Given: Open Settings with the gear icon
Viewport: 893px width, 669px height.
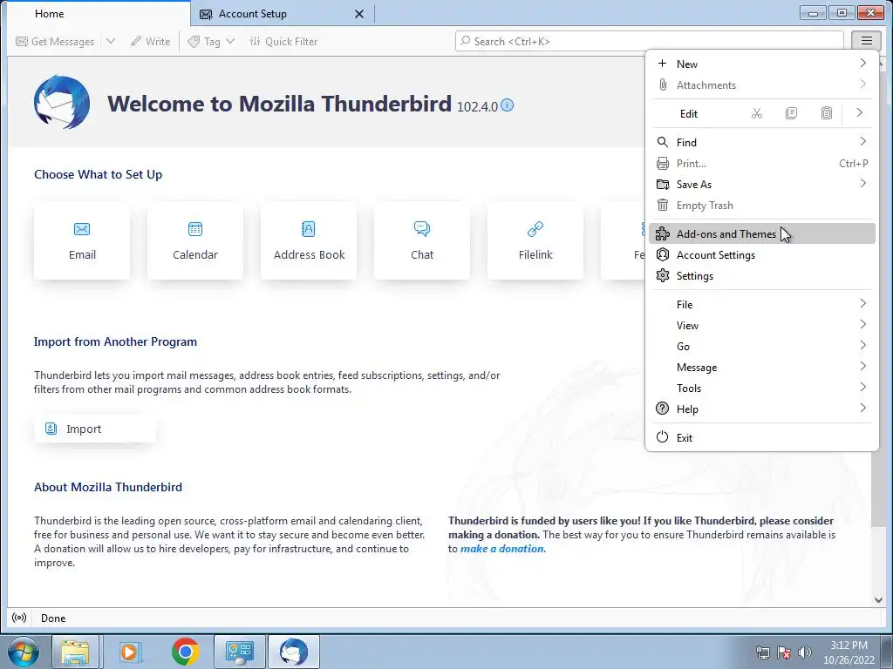Looking at the screenshot, I should point(761,276).
